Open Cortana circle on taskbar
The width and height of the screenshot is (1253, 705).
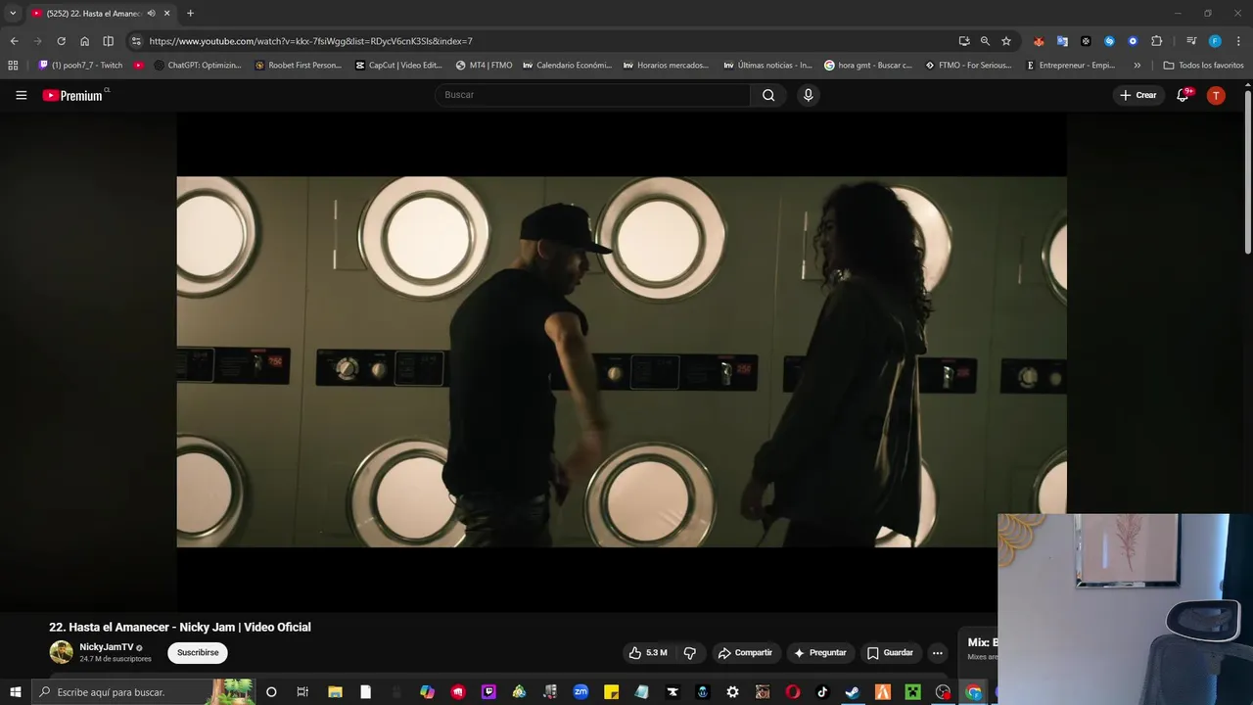click(271, 692)
